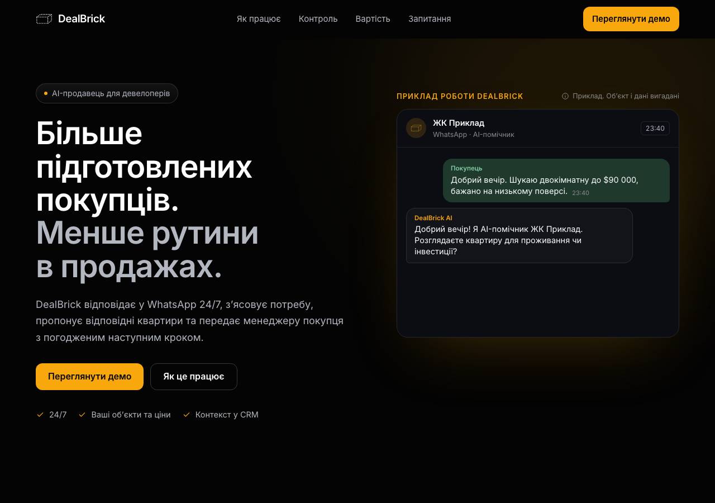Click the WhatsApp · AI-помічник subtitle
The image size is (715, 503).
(x=474, y=135)
